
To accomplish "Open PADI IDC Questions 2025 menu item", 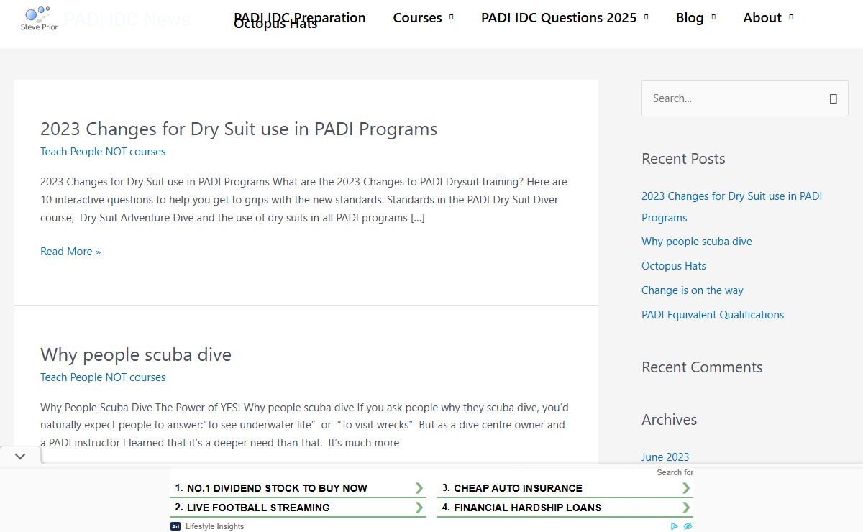I will 559,17.
